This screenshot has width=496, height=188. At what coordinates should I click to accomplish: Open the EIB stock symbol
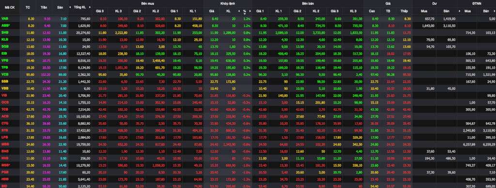[4, 53]
